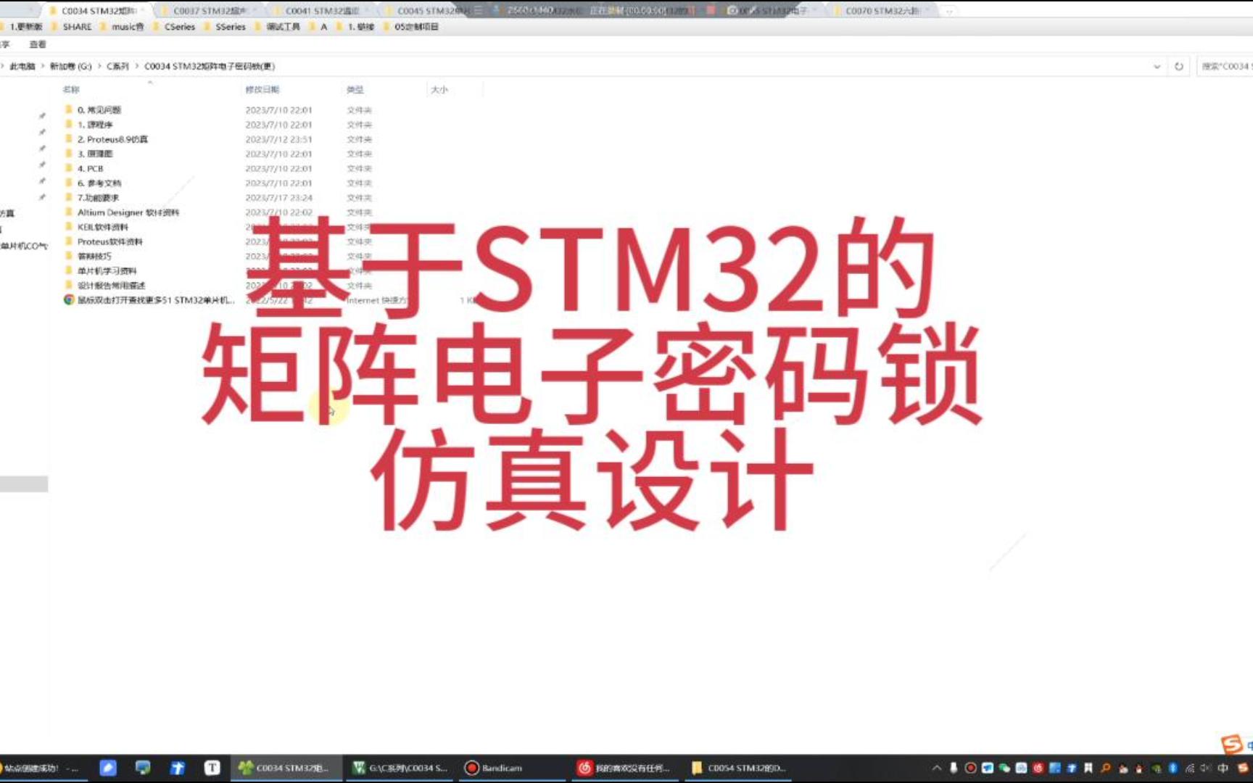
Task: Sort by the '名称' column header
Action: click(x=71, y=90)
